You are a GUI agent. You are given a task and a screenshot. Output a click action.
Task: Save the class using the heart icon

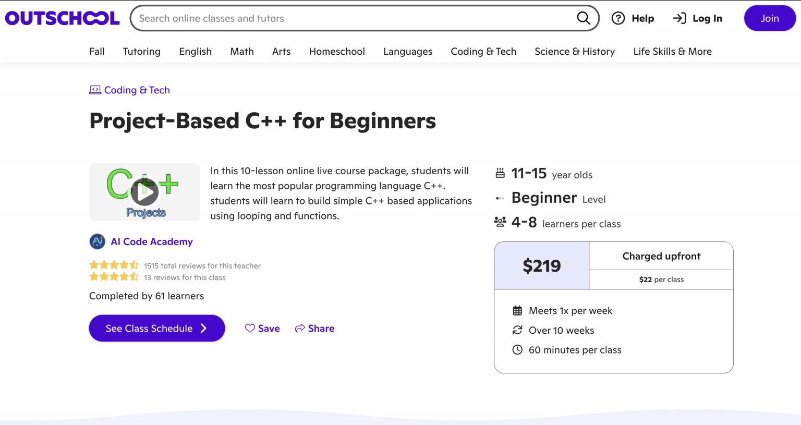[250, 328]
